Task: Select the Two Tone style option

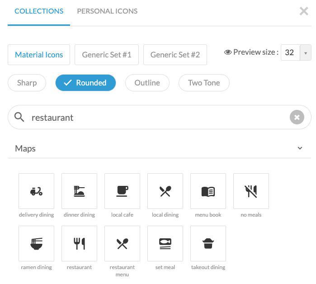Action: point(204,83)
